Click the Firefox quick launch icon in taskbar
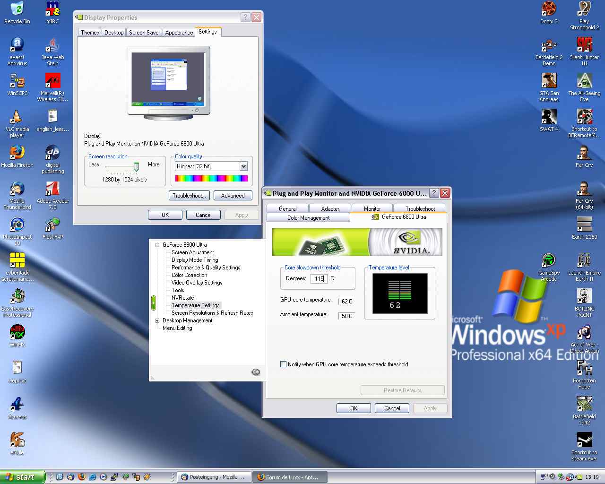This screenshot has width=605, height=484. tap(81, 477)
